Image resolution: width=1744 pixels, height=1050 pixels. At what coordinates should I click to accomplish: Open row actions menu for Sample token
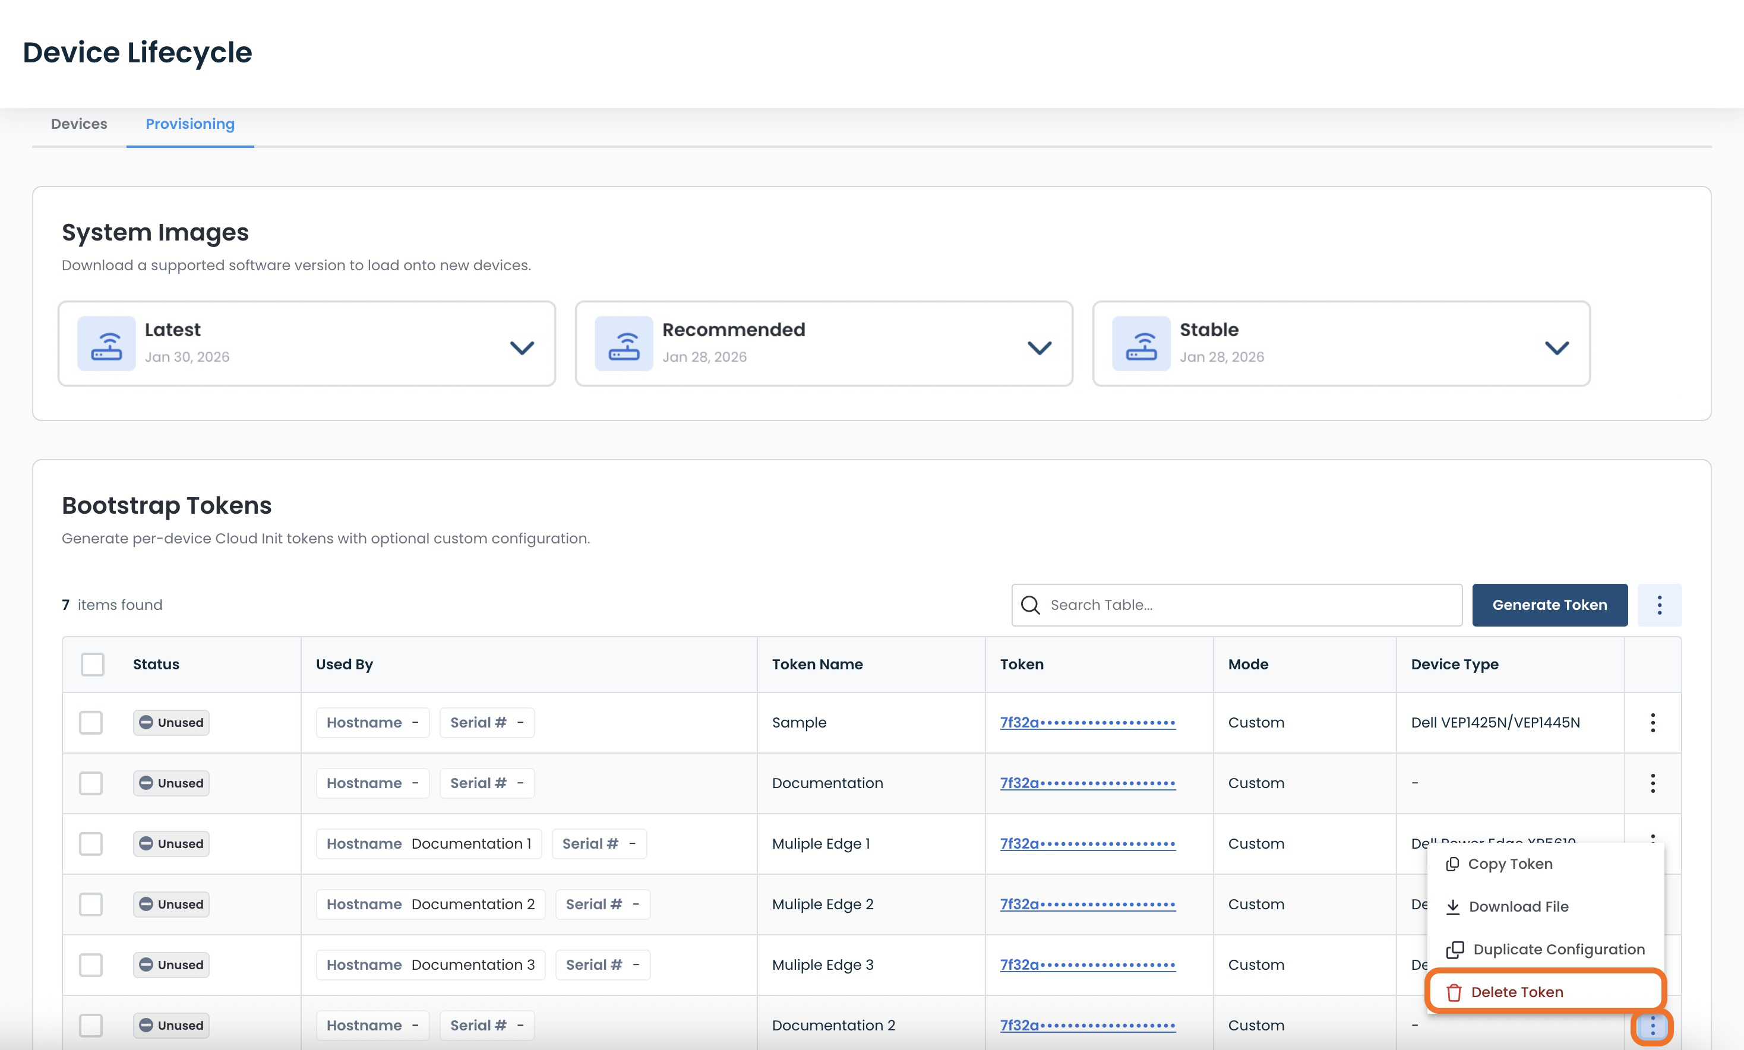tap(1653, 722)
